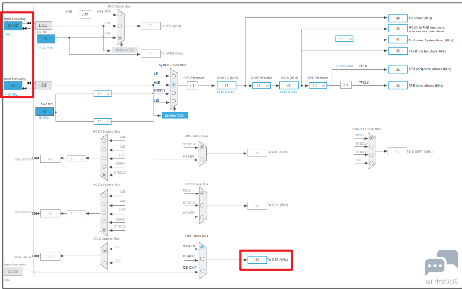Click the To USART1 (MHz) value box

click(398, 151)
